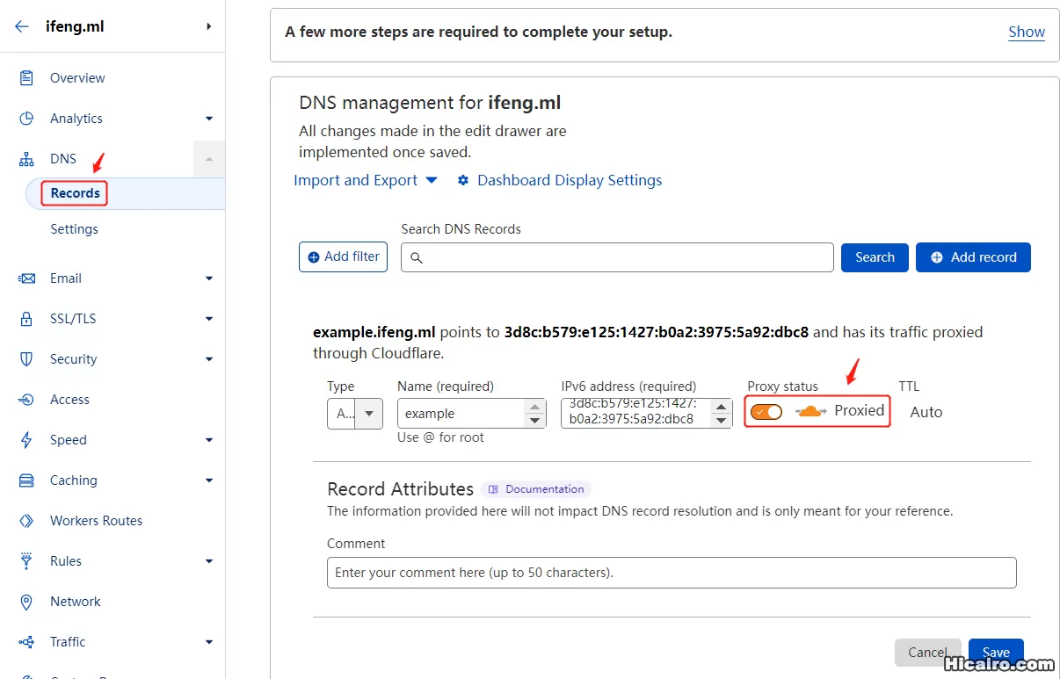The width and height of the screenshot is (1060, 679).
Task: Click the Email envelope icon
Action: (26, 278)
